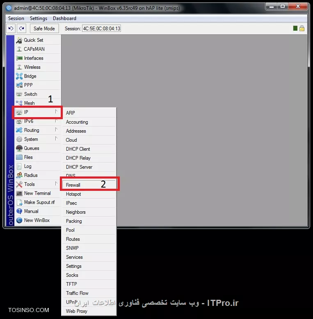Expand the IP submenu arrow
This screenshot has width=313, height=319.
(x=56, y=111)
